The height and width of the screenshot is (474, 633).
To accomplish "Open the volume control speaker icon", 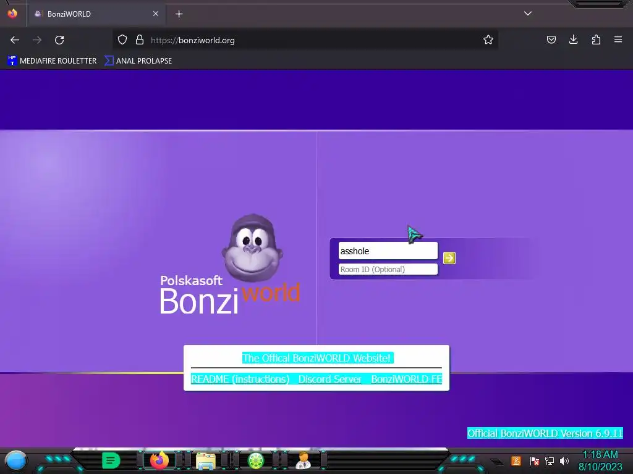I will [564, 460].
